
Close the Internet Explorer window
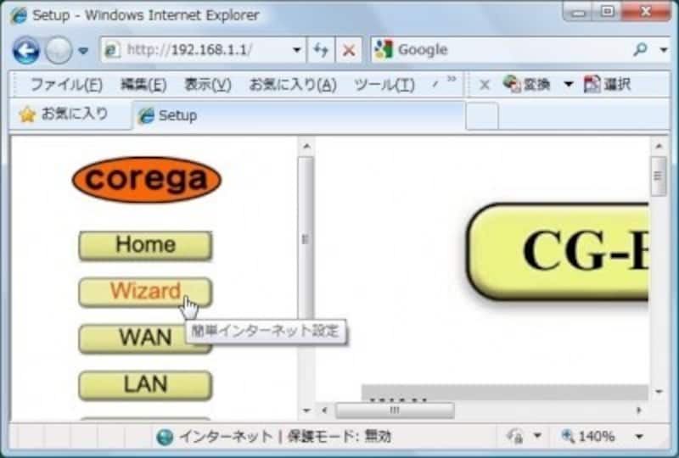[646, 12]
